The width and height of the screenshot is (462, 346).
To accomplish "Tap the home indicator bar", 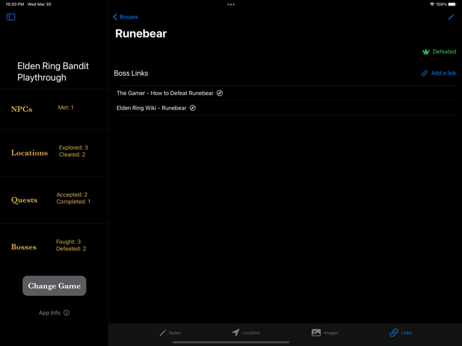I will [x=231, y=342].
